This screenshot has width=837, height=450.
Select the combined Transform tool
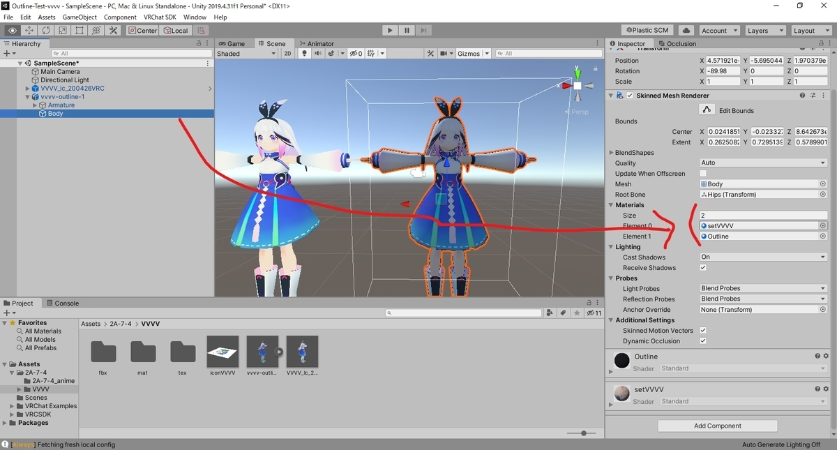[96, 31]
